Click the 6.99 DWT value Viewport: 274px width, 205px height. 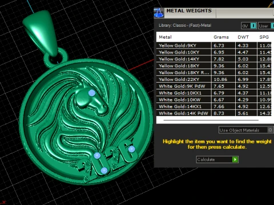point(243,79)
